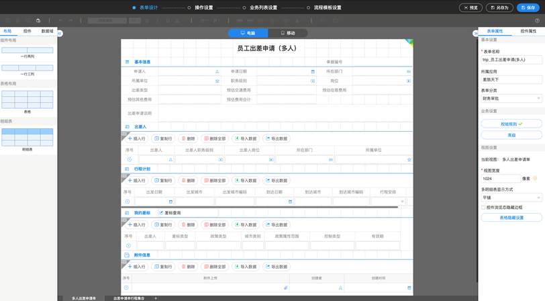Click the calendar icon in 申请日期 field
545x301 pixels.
point(312,71)
